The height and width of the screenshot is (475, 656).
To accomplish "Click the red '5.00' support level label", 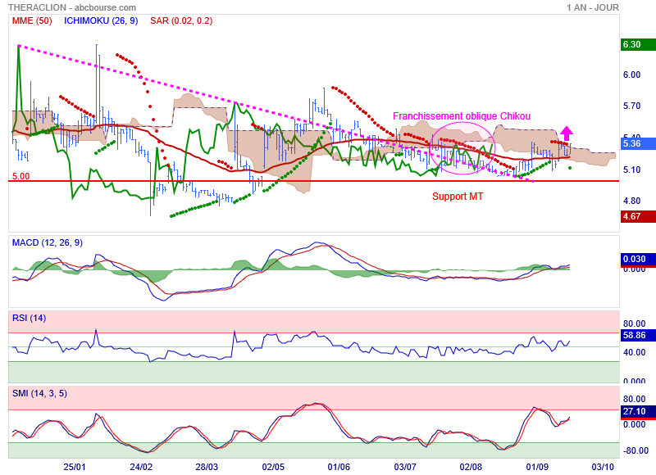I will [21, 176].
